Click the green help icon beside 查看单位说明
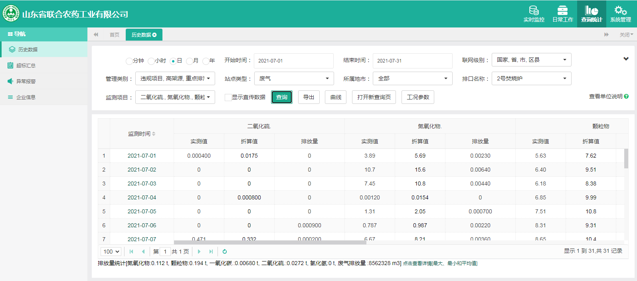 (626, 96)
